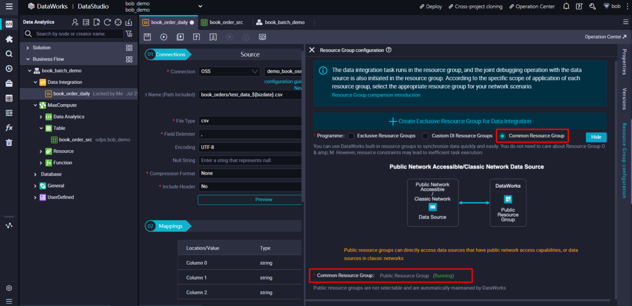Click the Operation Center arrow link below tabs

pos(606,37)
